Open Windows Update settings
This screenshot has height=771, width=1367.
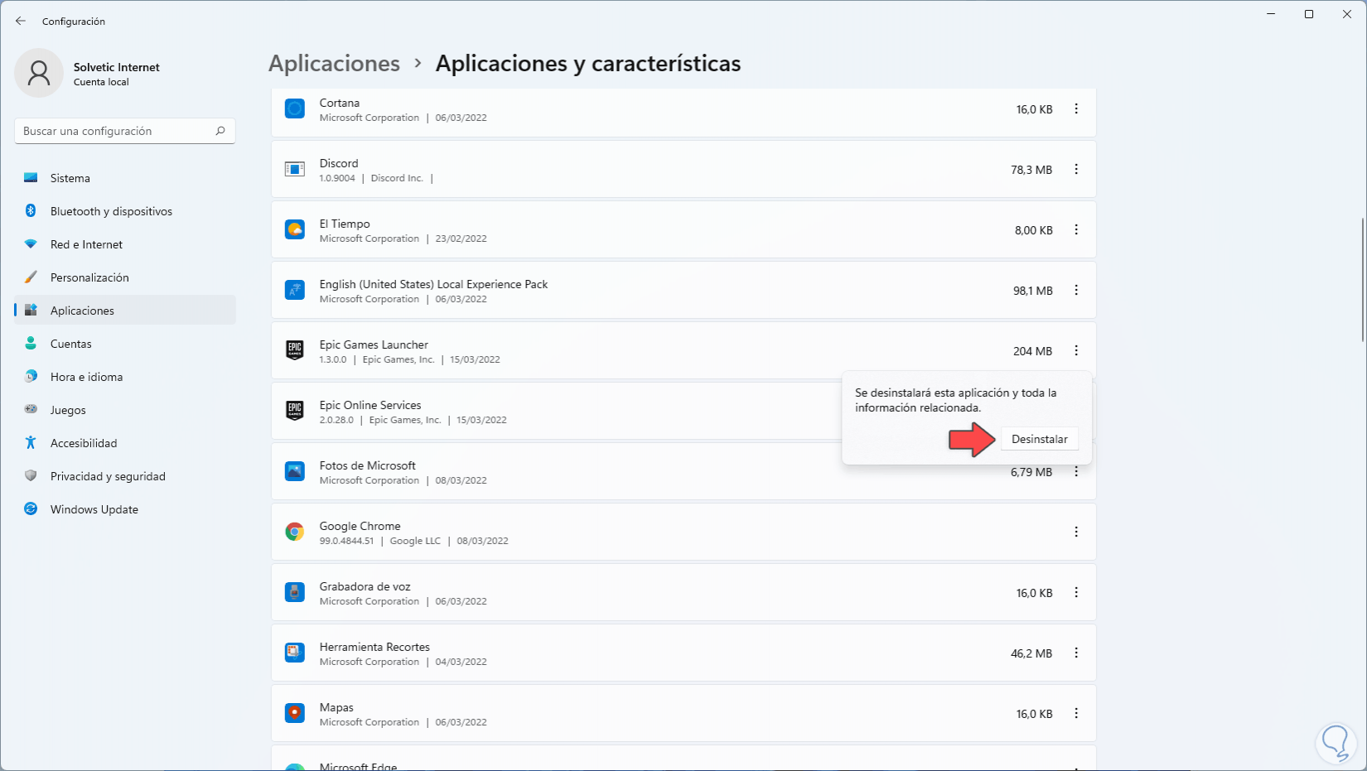pos(125,509)
